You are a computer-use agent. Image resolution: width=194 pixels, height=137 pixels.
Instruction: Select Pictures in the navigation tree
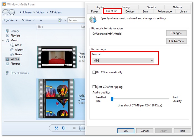(15, 64)
